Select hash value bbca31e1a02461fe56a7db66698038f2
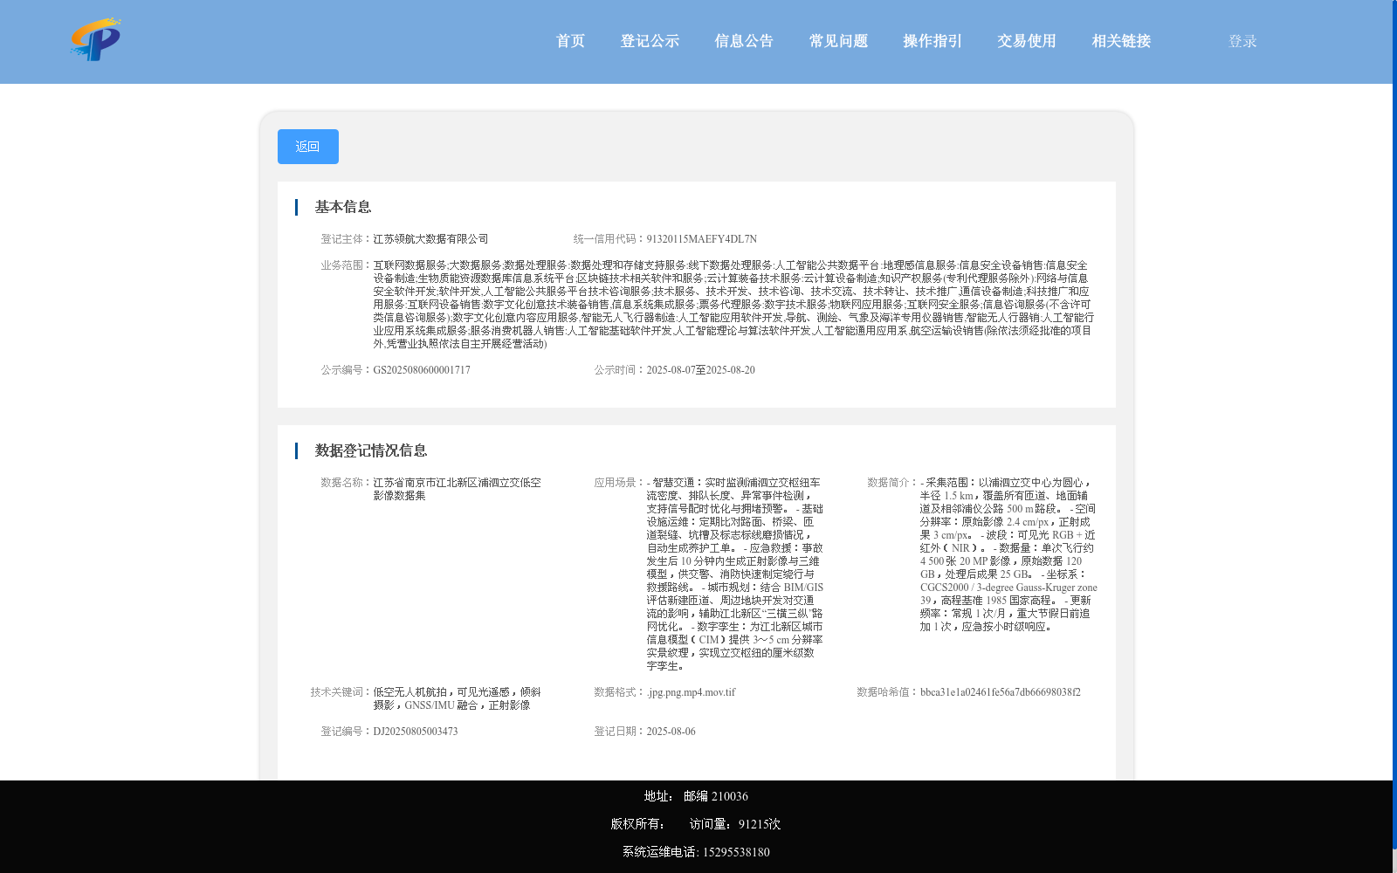This screenshot has height=873, width=1397. click(1001, 692)
